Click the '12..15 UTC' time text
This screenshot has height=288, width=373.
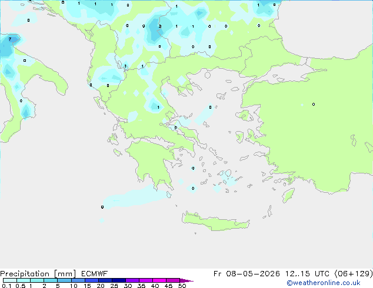pyautogui.click(x=307, y=274)
